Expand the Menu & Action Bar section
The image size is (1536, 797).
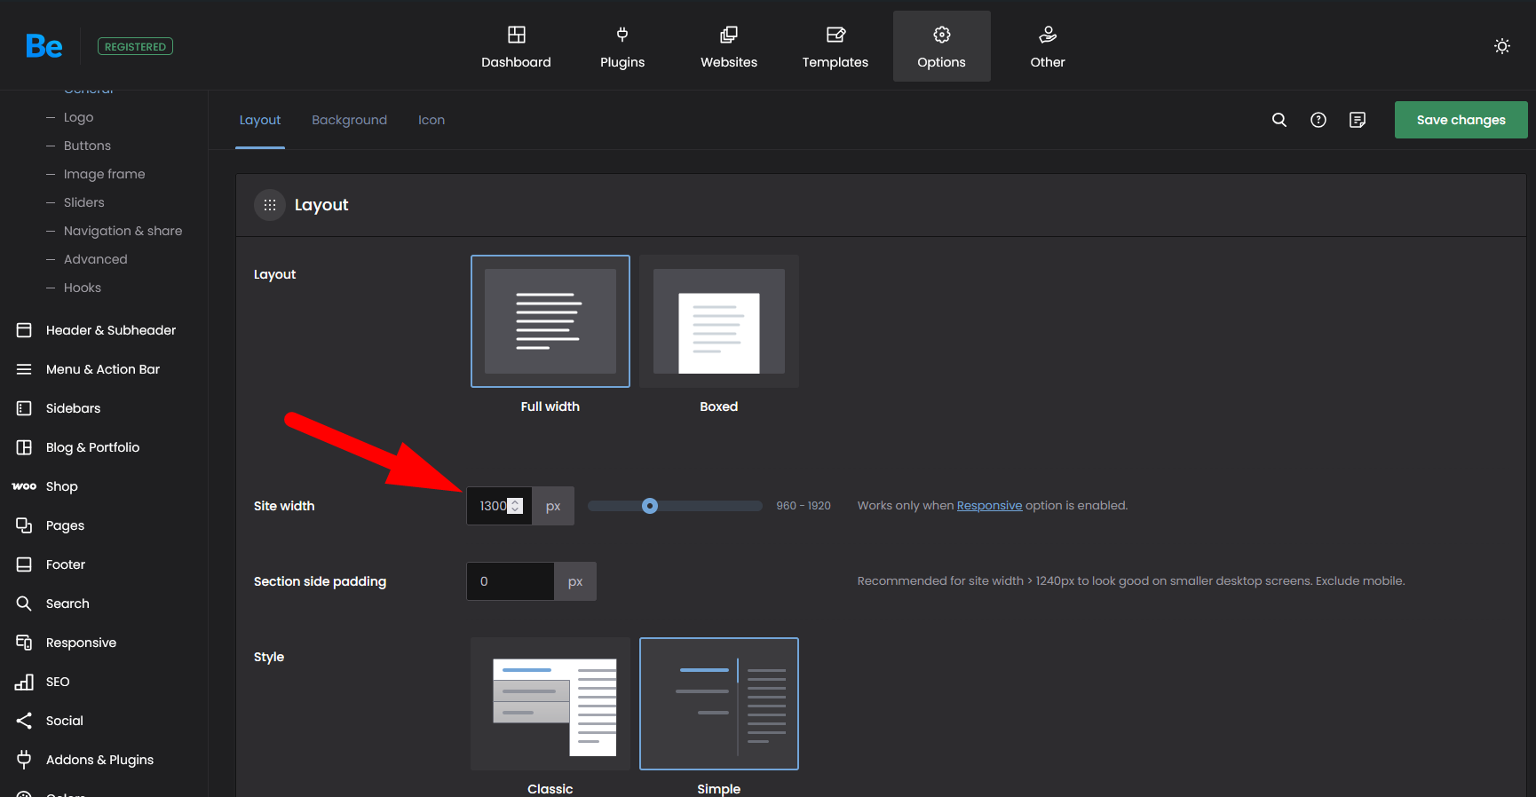102,369
